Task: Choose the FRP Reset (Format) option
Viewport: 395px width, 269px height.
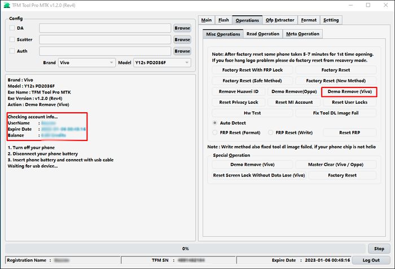Action: pyautogui.click(x=215, y=132)
